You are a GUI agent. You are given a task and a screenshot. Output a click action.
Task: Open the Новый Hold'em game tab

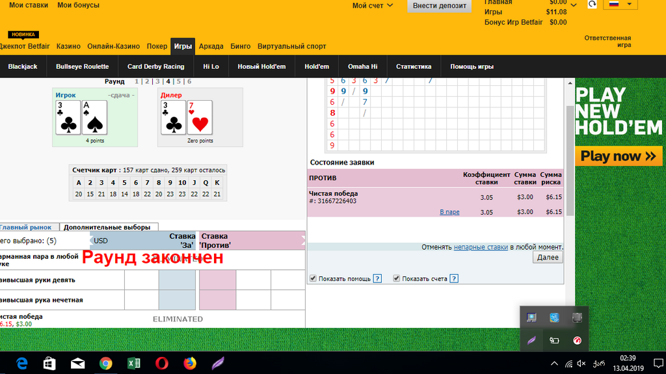click(x=261, y=67)
